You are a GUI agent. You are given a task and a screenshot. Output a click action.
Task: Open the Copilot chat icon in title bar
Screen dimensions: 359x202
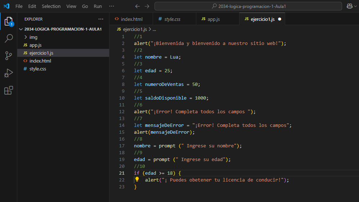coord(349,6)
